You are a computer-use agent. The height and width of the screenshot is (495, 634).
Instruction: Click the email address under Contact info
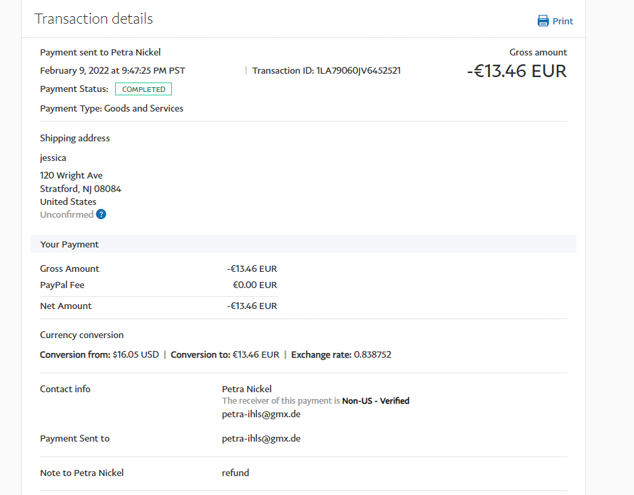261,414
